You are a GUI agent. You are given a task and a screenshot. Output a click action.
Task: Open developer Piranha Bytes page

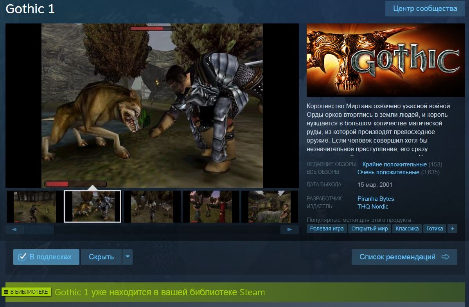click(376, 198)
